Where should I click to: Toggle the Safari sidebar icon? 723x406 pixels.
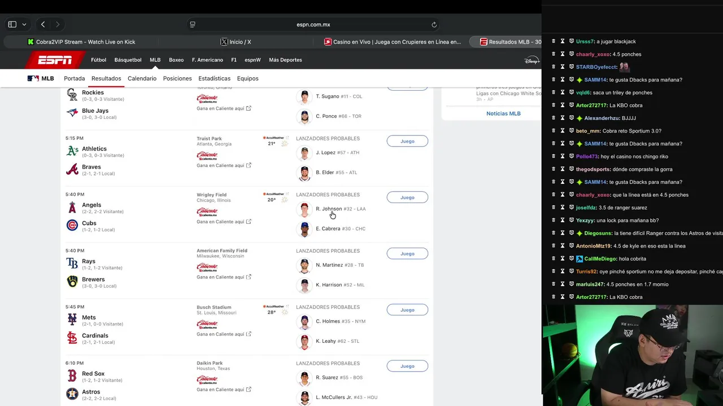tap(12, 24)
